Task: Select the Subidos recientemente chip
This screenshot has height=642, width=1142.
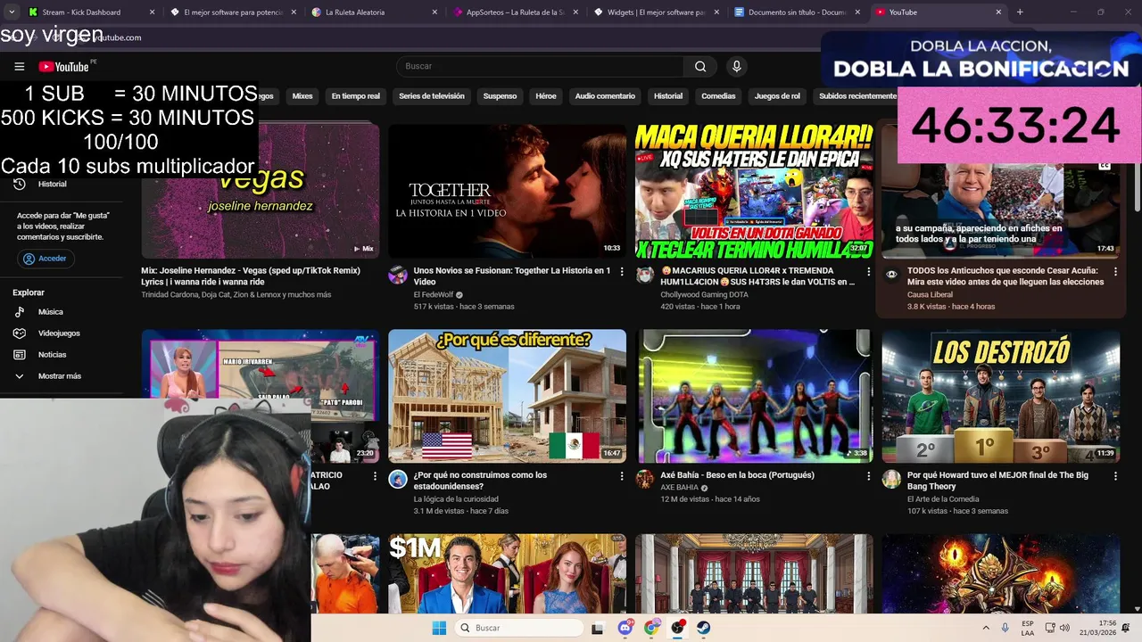Action: pyautogui.click(x=857, y=96)
